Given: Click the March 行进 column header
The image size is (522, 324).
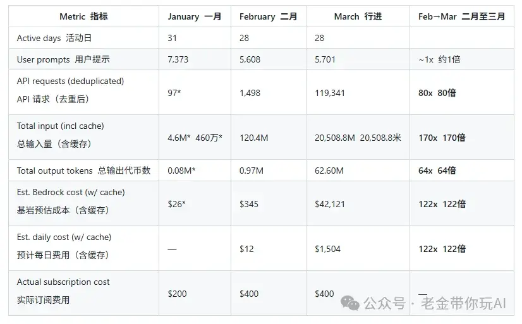Looking at the screenshot, I should [x=358, y=16].
